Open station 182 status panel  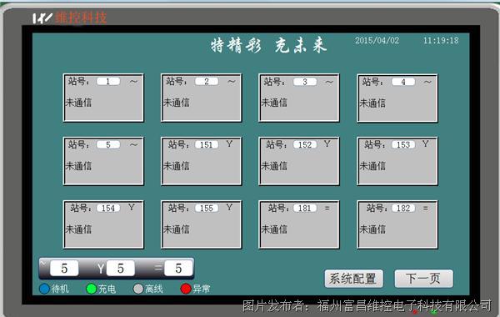pos(397,224)
